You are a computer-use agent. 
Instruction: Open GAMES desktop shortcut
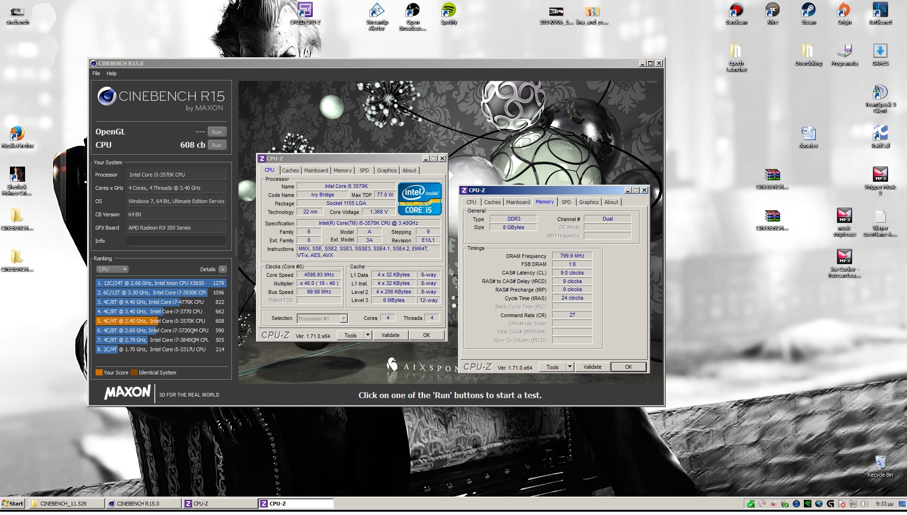(880, 55)
